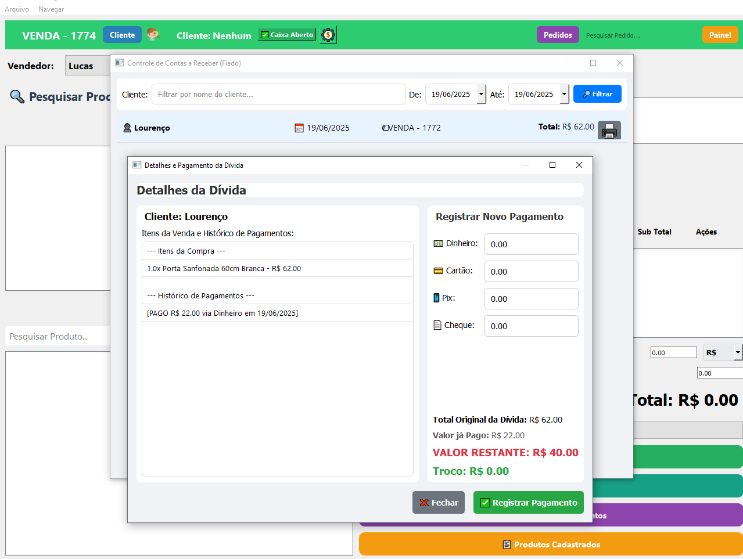The width and height of the screenshot is (743, 559).
Task: Click the Pix phone icon
Action: [x=437, y=298]
